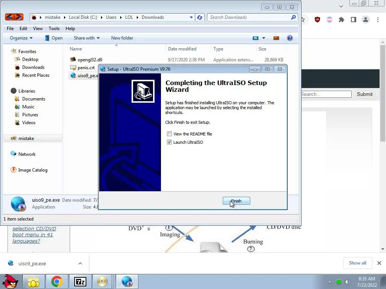Enable the View the README file checkbox

[169, 134]
